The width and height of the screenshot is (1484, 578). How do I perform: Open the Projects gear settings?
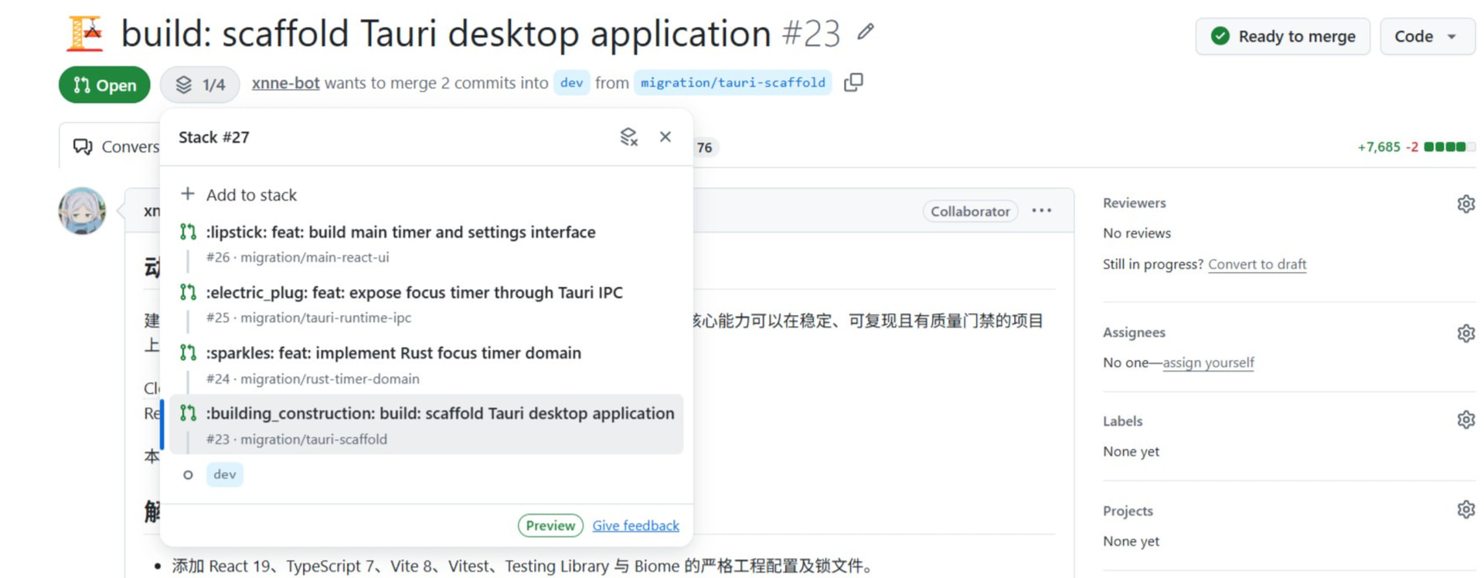pyautogui.click(x=1465, y=509)
